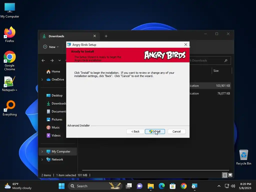This screenshot has height=192, width=256.
Task: Open the Chat app on the taskbar
Action: (139, 186)
